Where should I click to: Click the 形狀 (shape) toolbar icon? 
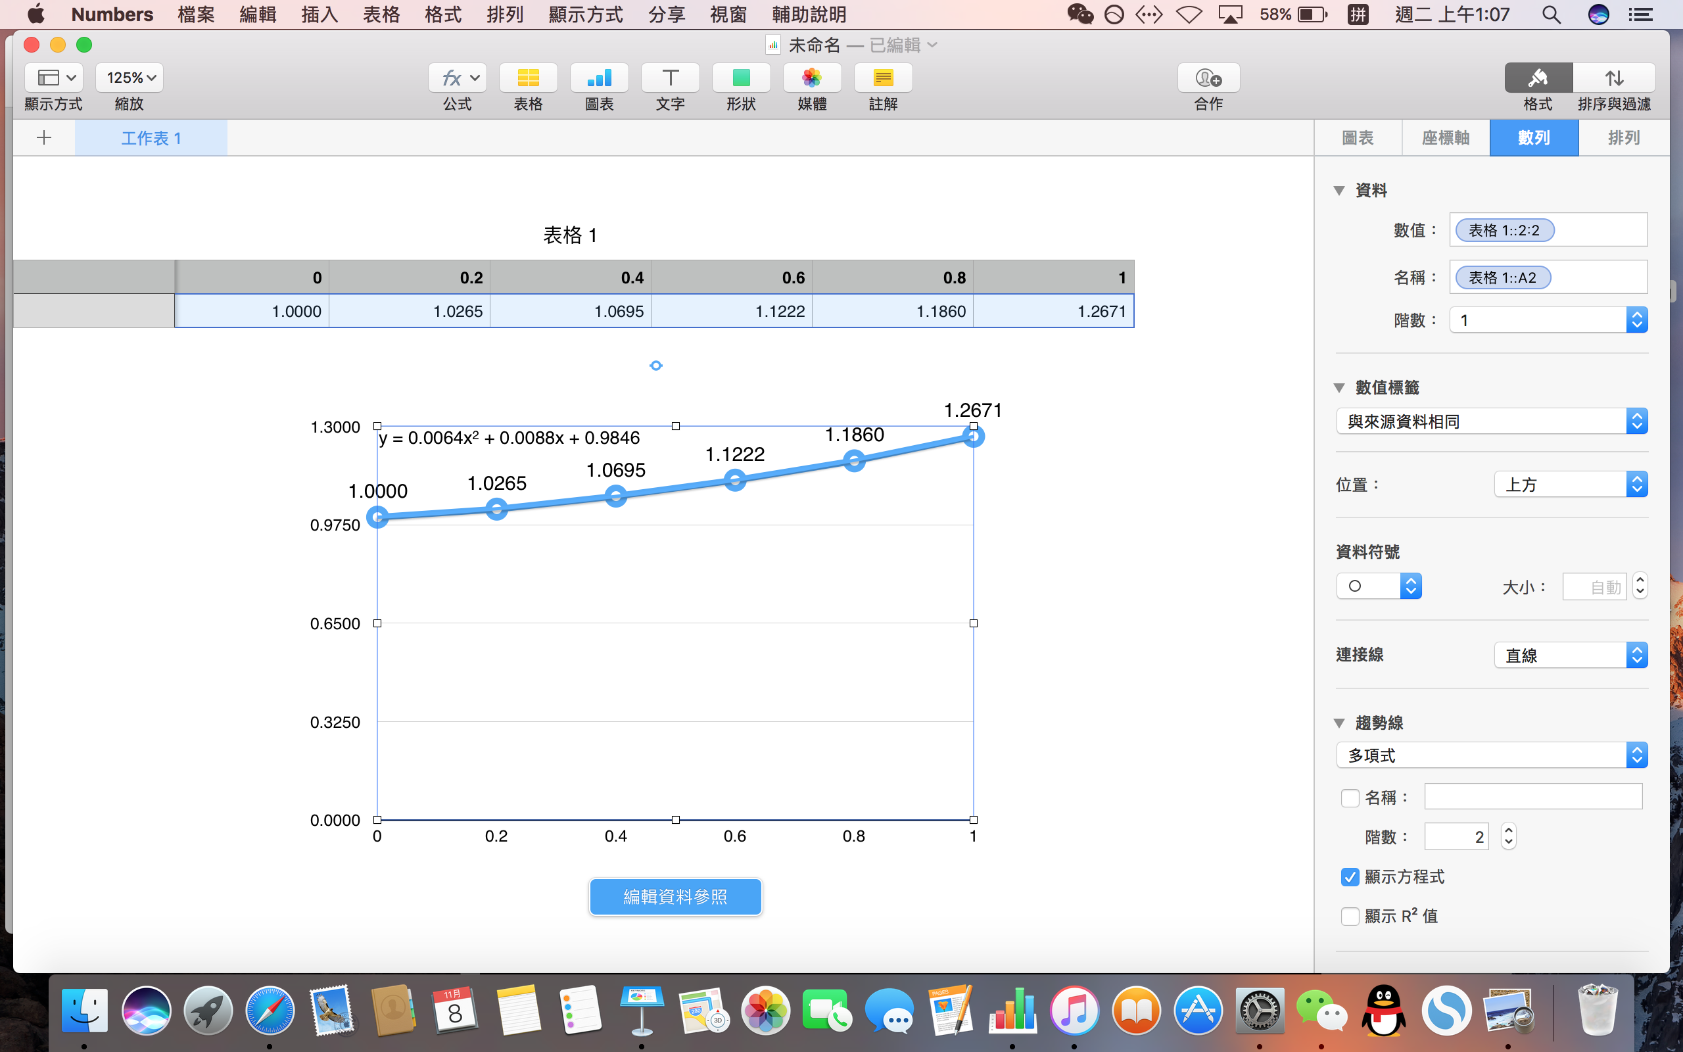741,78
